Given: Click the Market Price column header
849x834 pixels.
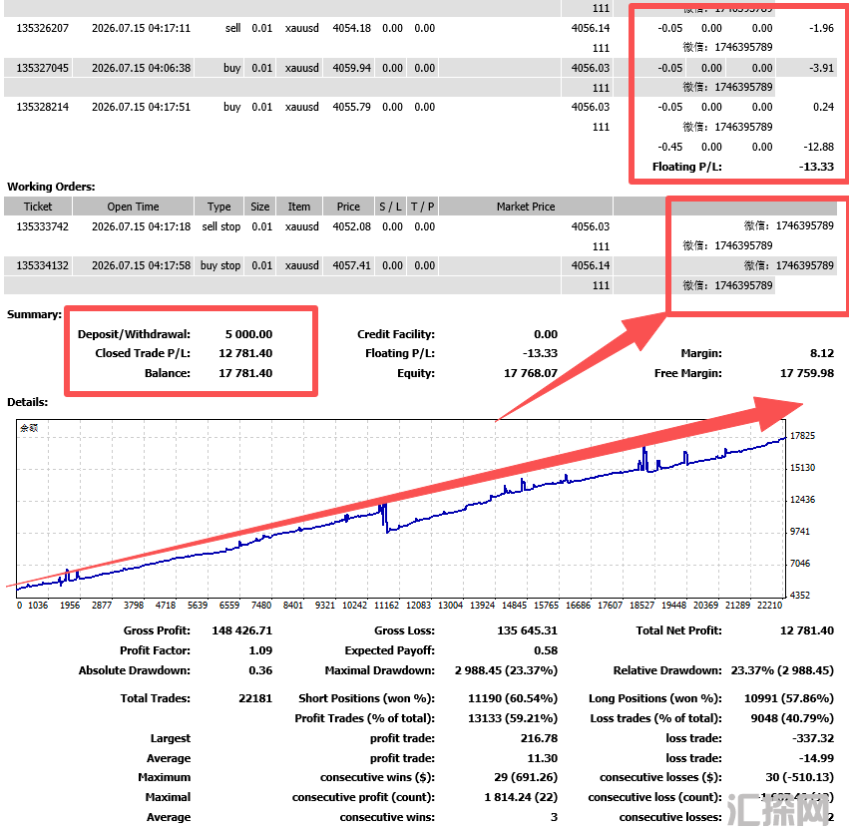Looking at the screenshot, I should pos(526,207).
